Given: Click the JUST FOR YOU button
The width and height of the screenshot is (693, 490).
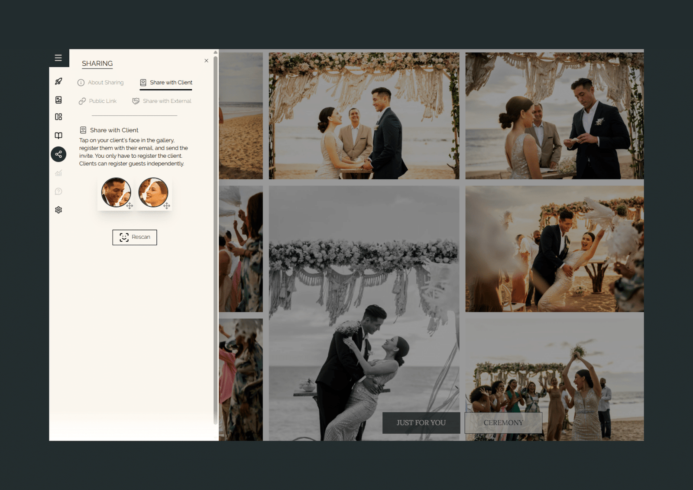Looking at the screenshot, I should pyautogui.click(x=421, y=423).
